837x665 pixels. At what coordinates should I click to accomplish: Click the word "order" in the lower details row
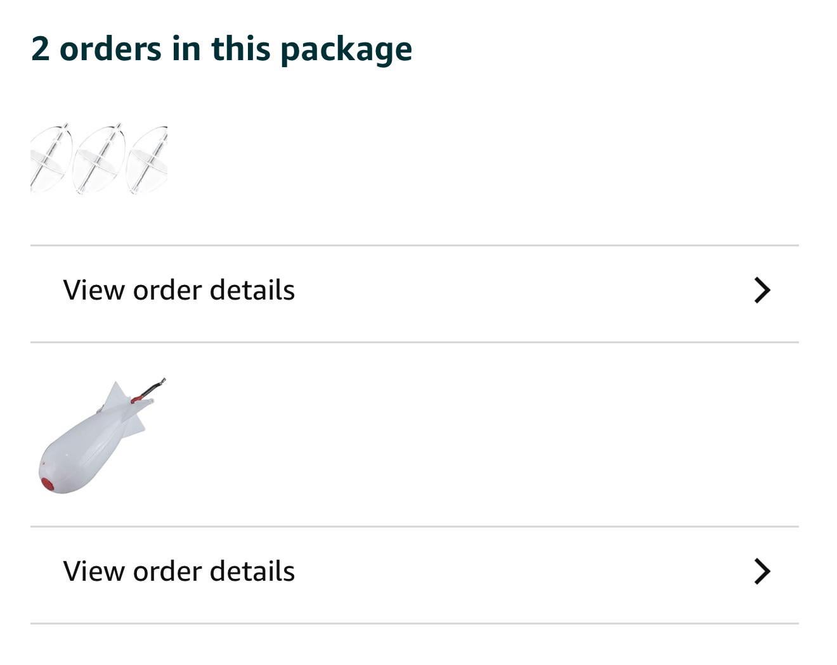[166, 571]
